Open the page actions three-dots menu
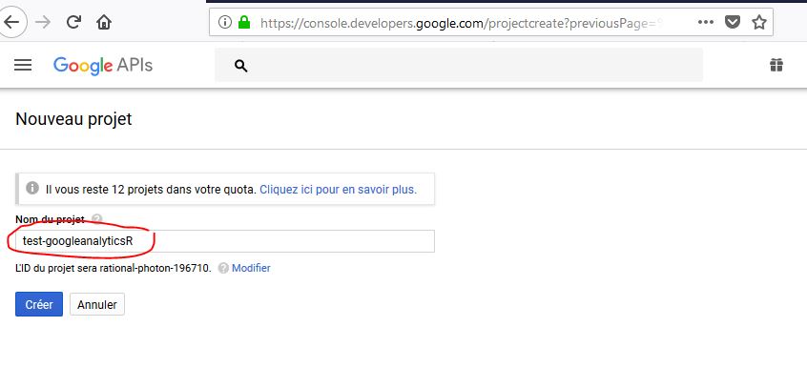807x388 pixels. 706,22
